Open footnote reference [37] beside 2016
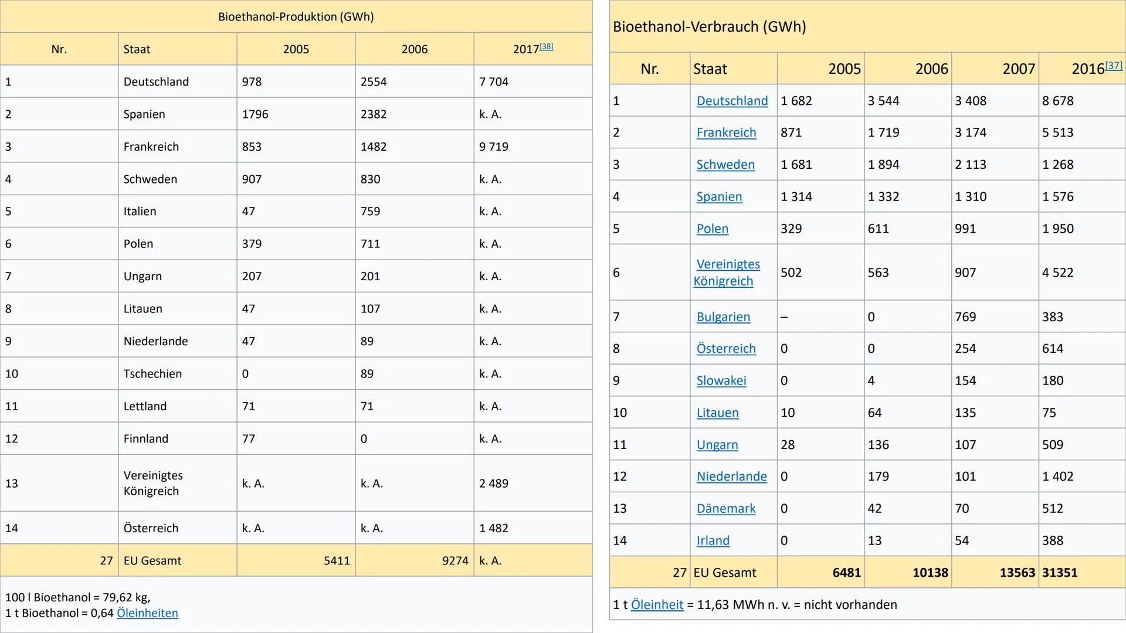Screen dimensions: 1126x633 pyautogui.click(x=1114, y=66)
